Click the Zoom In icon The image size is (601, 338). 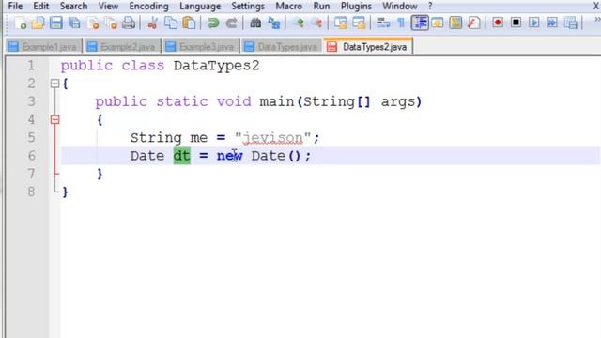point(299,23)
